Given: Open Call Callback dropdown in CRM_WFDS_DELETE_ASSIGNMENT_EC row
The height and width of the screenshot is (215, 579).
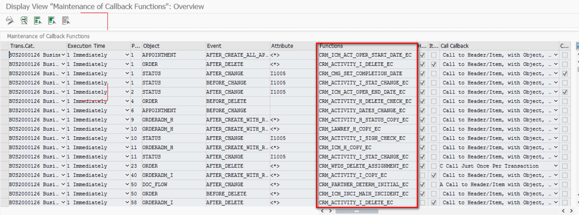Looking at the screenshot, I should pyautogui.click(x=556, y=166).
